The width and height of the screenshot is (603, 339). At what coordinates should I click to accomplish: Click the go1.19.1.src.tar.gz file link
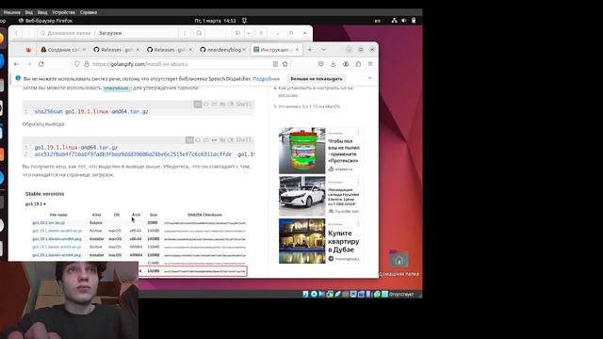[x=48, y=223]
